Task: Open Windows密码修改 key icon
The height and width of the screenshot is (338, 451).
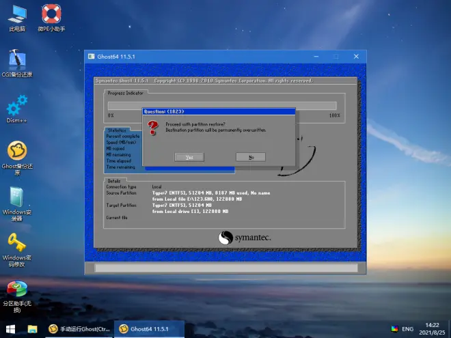Action: [17, 250]
